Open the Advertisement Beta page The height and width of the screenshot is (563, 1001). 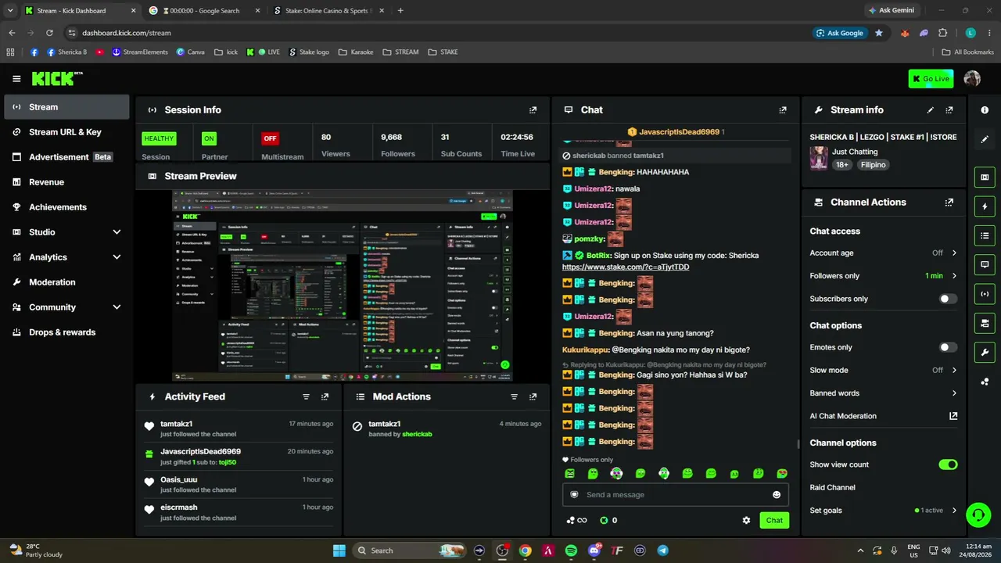pos(66,157)
